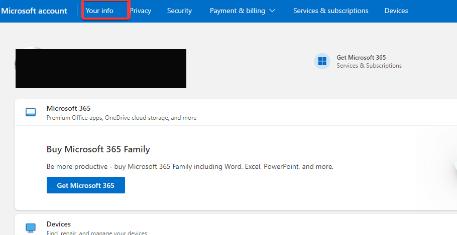Click the Buy Microsoft 365 Family heading
457x235 pixels.
point(98,149)
